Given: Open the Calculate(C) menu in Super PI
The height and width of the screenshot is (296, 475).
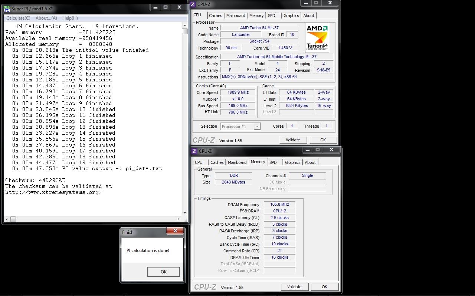Looking at the screenshot, I should pyautogui.click(x=18, y=18).
